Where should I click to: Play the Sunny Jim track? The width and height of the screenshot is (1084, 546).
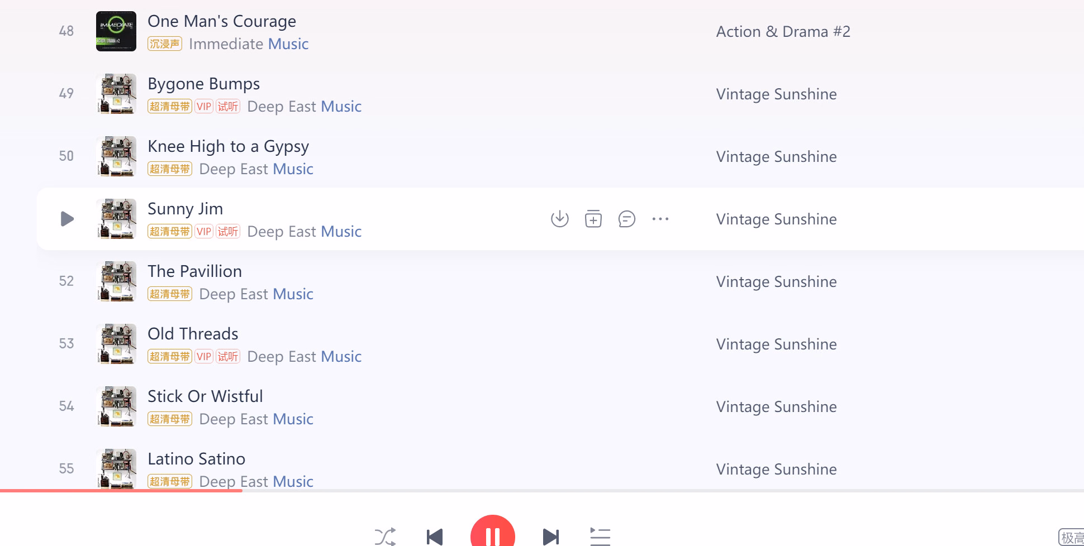click(67, 219)
